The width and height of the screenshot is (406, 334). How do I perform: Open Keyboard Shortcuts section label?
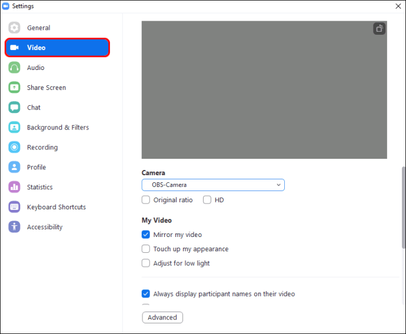[x=56, y=207]
